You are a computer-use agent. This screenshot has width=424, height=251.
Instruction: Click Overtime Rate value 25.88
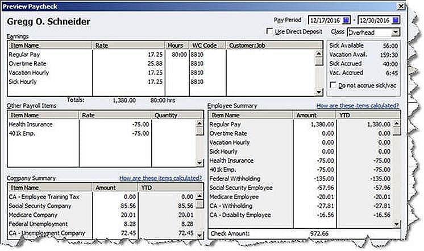155,64
